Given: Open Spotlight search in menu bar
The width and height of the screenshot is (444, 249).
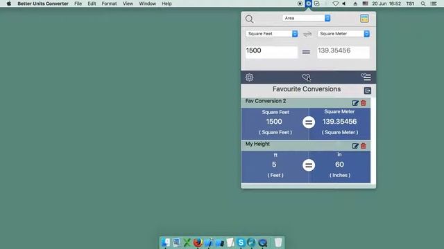Looking at the screenshot, I should tap(423, 3).
